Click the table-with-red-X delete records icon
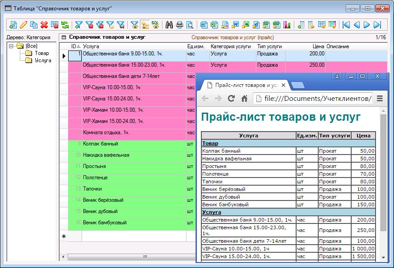 pos(55,25)
